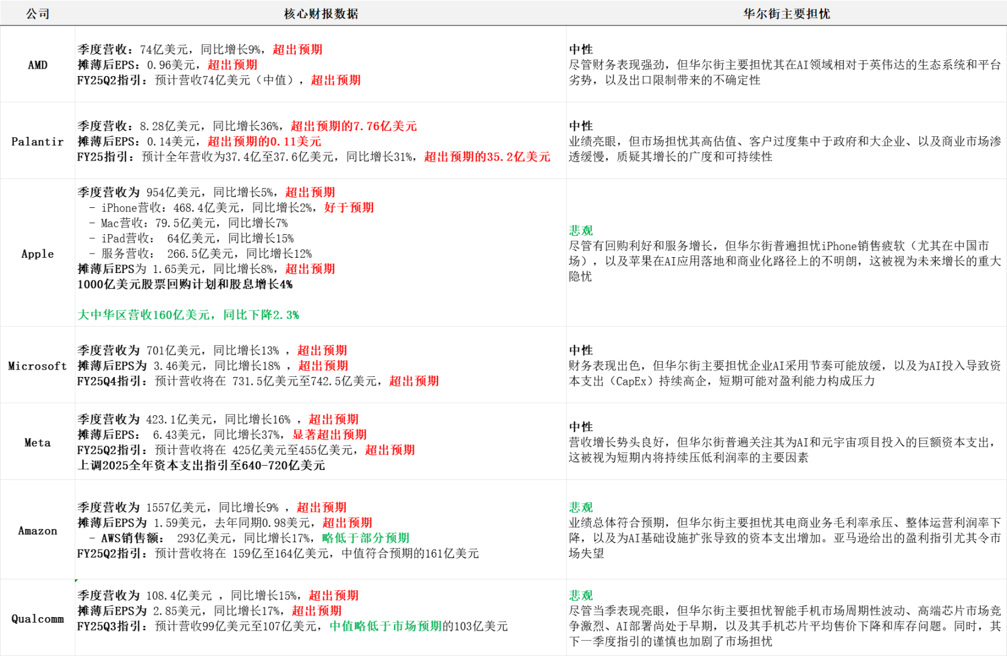Click the red 超出预期的7.76亿美元 text

(x=354, y=126)
